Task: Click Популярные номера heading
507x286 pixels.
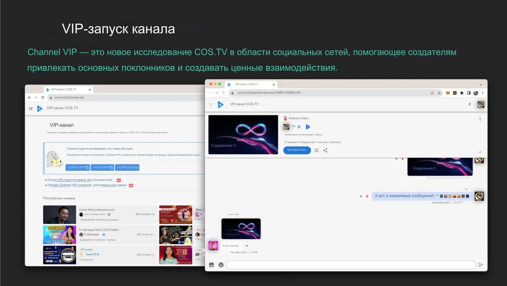Action: click(59, 198)
